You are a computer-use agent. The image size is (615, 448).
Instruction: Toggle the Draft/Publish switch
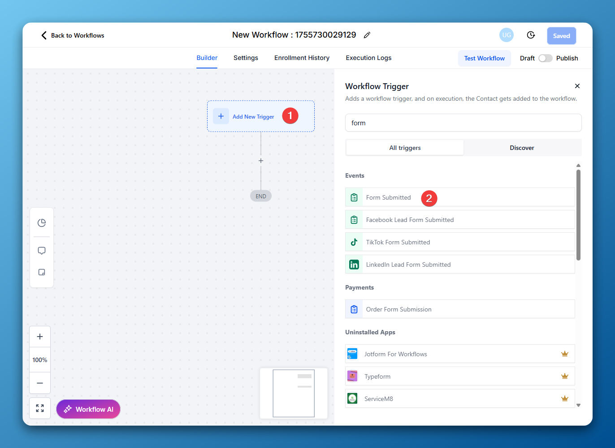point(546,58)
